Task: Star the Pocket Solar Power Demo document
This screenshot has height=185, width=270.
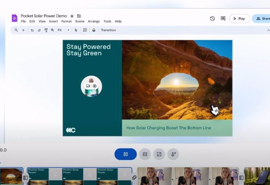Action: (x=72, y=16)
